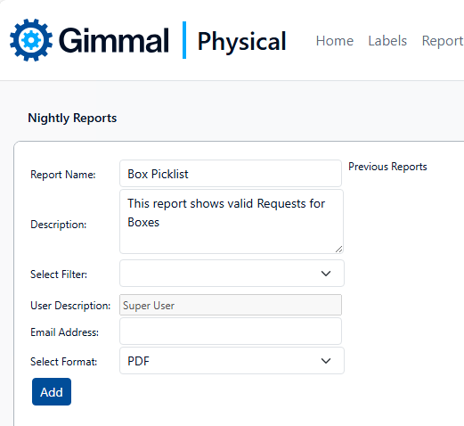Open the Select Format PDF dropdown
The image size is (464, 426).
click(x=232, y=361)
